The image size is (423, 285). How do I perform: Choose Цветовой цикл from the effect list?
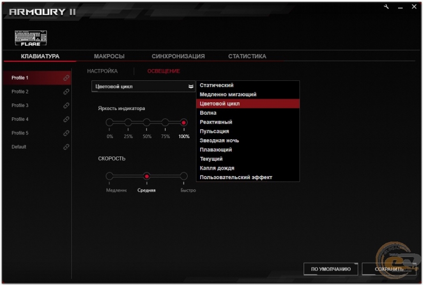tap(248, 104)
